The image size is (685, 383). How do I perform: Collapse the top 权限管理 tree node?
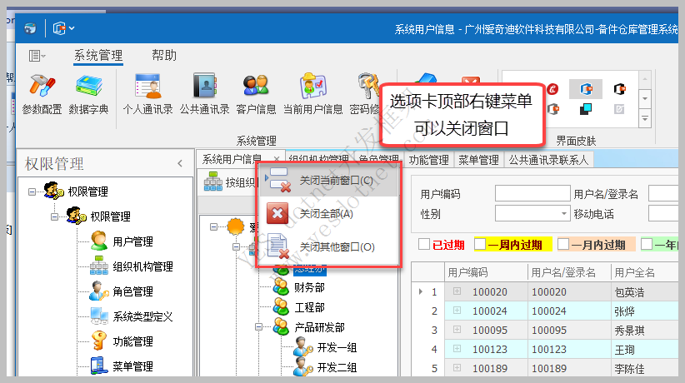click(32, 191)
